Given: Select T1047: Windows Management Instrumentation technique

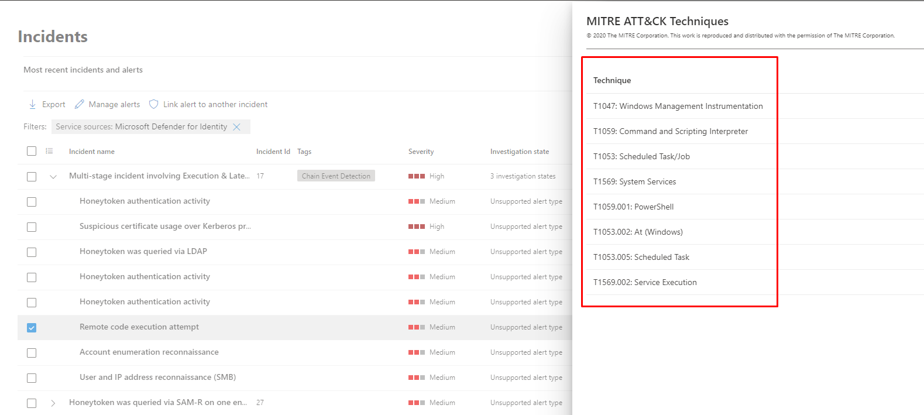Looking at the screenshot, I should pyautogui.click(x=678, y=106).
